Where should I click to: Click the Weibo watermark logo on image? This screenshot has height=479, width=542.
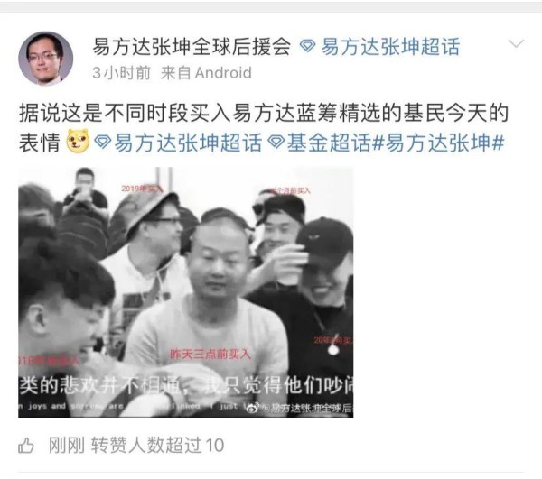click(x=253, y=408)
